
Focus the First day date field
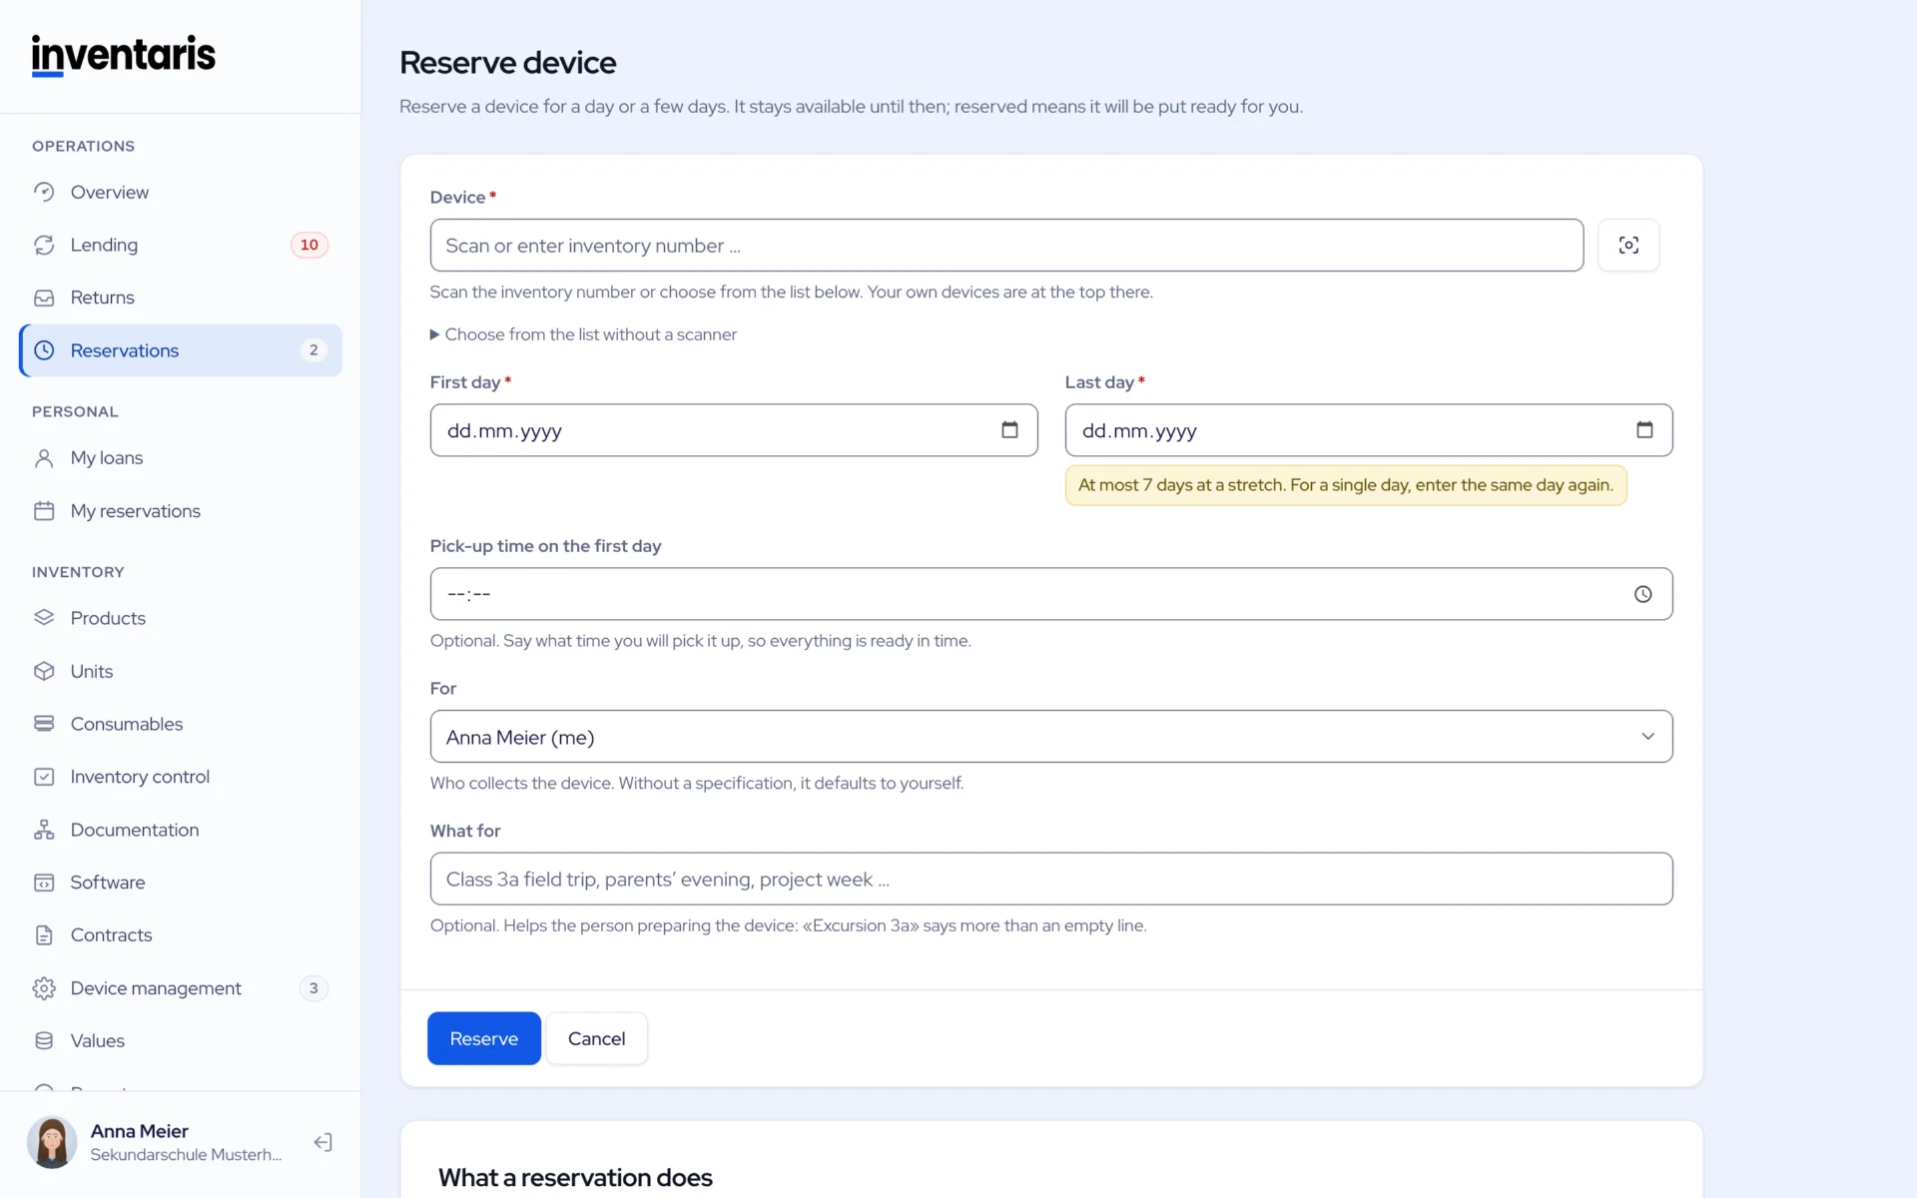(x=734, y=430)
